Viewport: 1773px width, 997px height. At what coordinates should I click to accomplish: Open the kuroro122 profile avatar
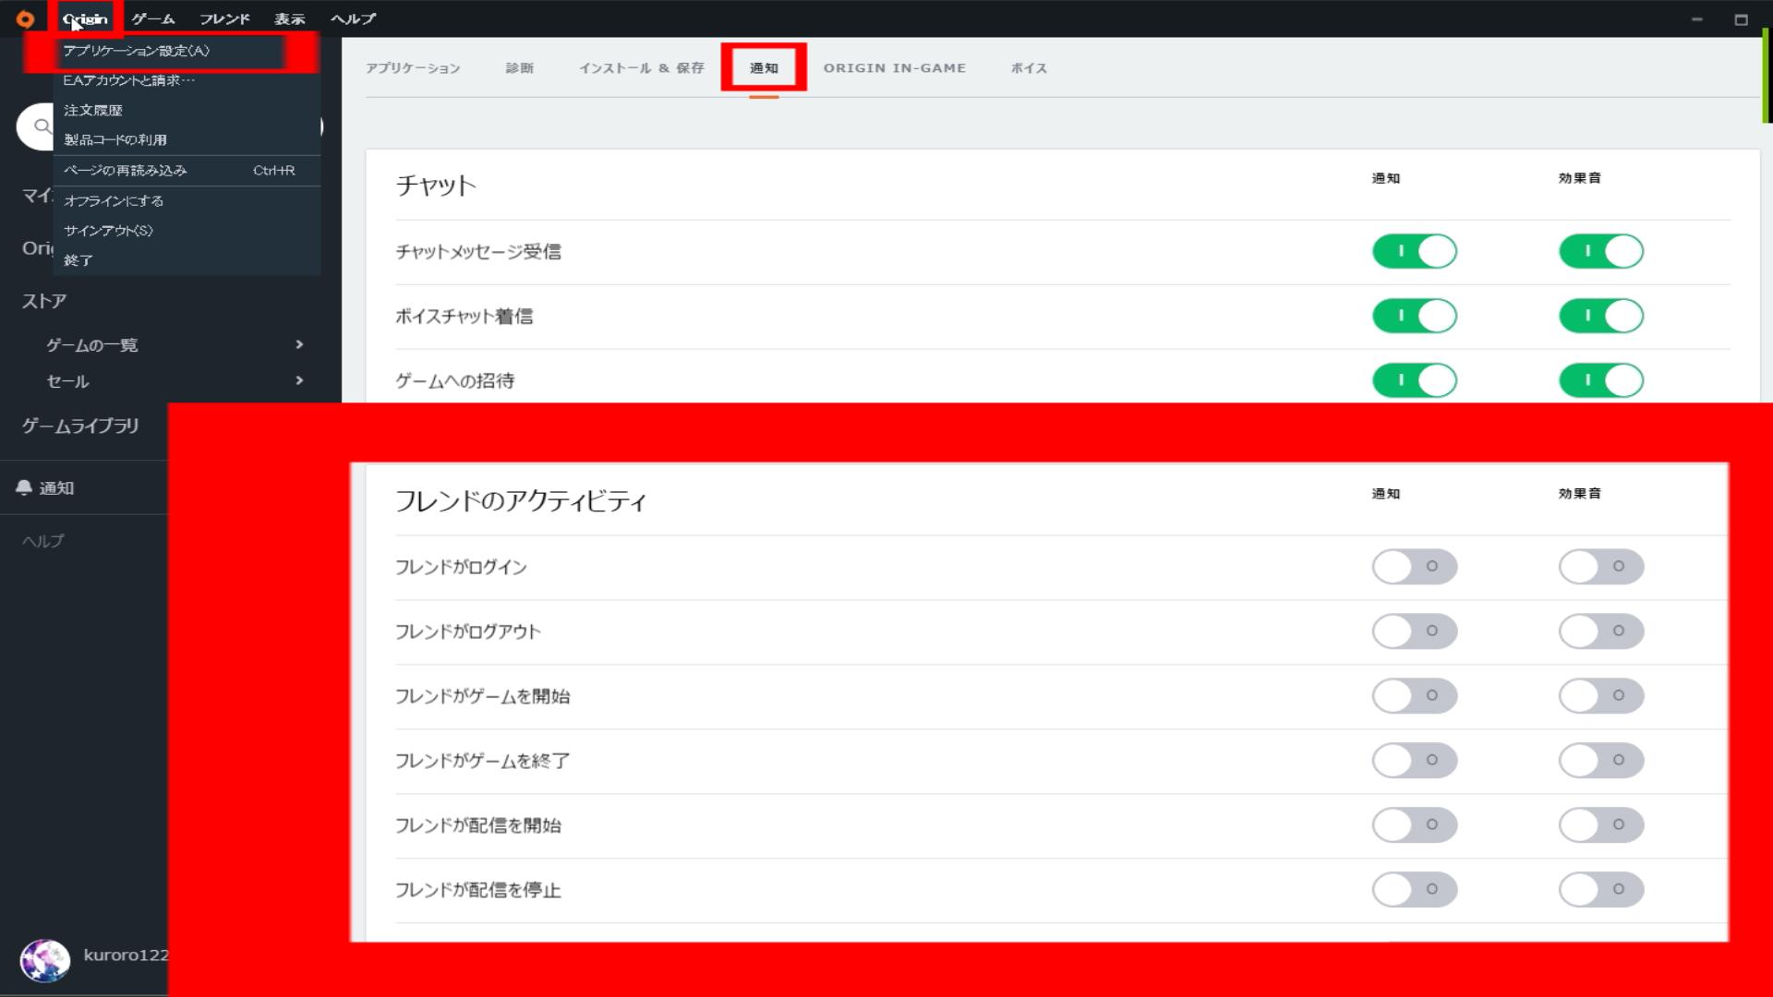click(44, 960)
